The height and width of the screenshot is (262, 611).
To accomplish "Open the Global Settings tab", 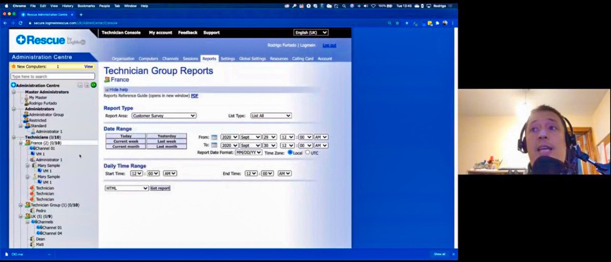I will coord(253,59).
